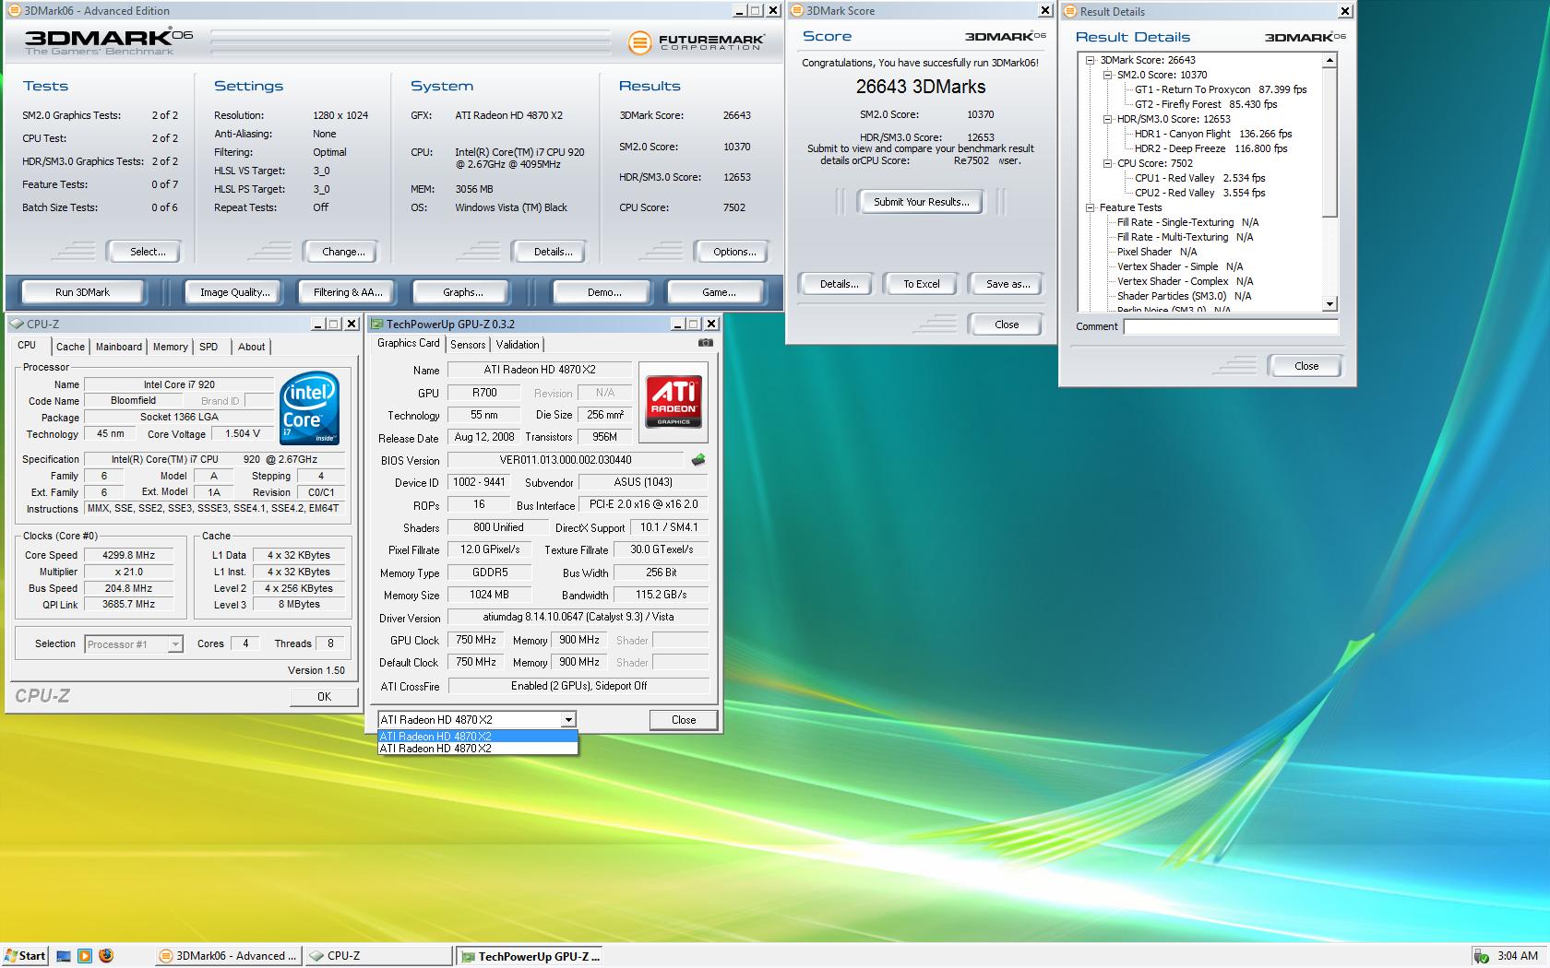
Task: Select GT1 - Return To Proxycon row
Action: pos(1221,89)
